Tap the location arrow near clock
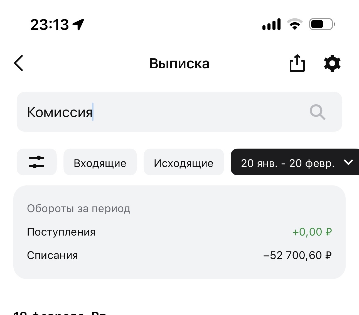The image size is (359, 315). 78,25
